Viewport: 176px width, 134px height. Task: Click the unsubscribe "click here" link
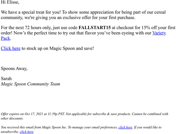27,132
